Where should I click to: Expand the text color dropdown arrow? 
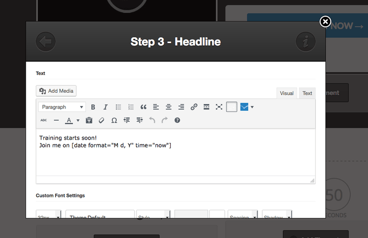pyautogui.click(x=78, y=120)
